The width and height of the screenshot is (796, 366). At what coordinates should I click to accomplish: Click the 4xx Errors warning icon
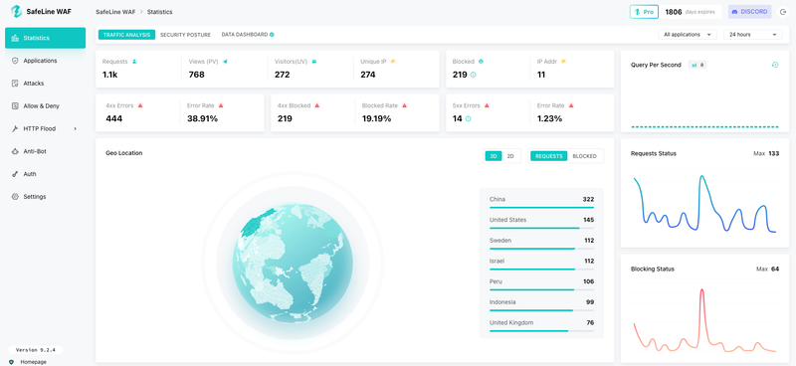(140, 105)
